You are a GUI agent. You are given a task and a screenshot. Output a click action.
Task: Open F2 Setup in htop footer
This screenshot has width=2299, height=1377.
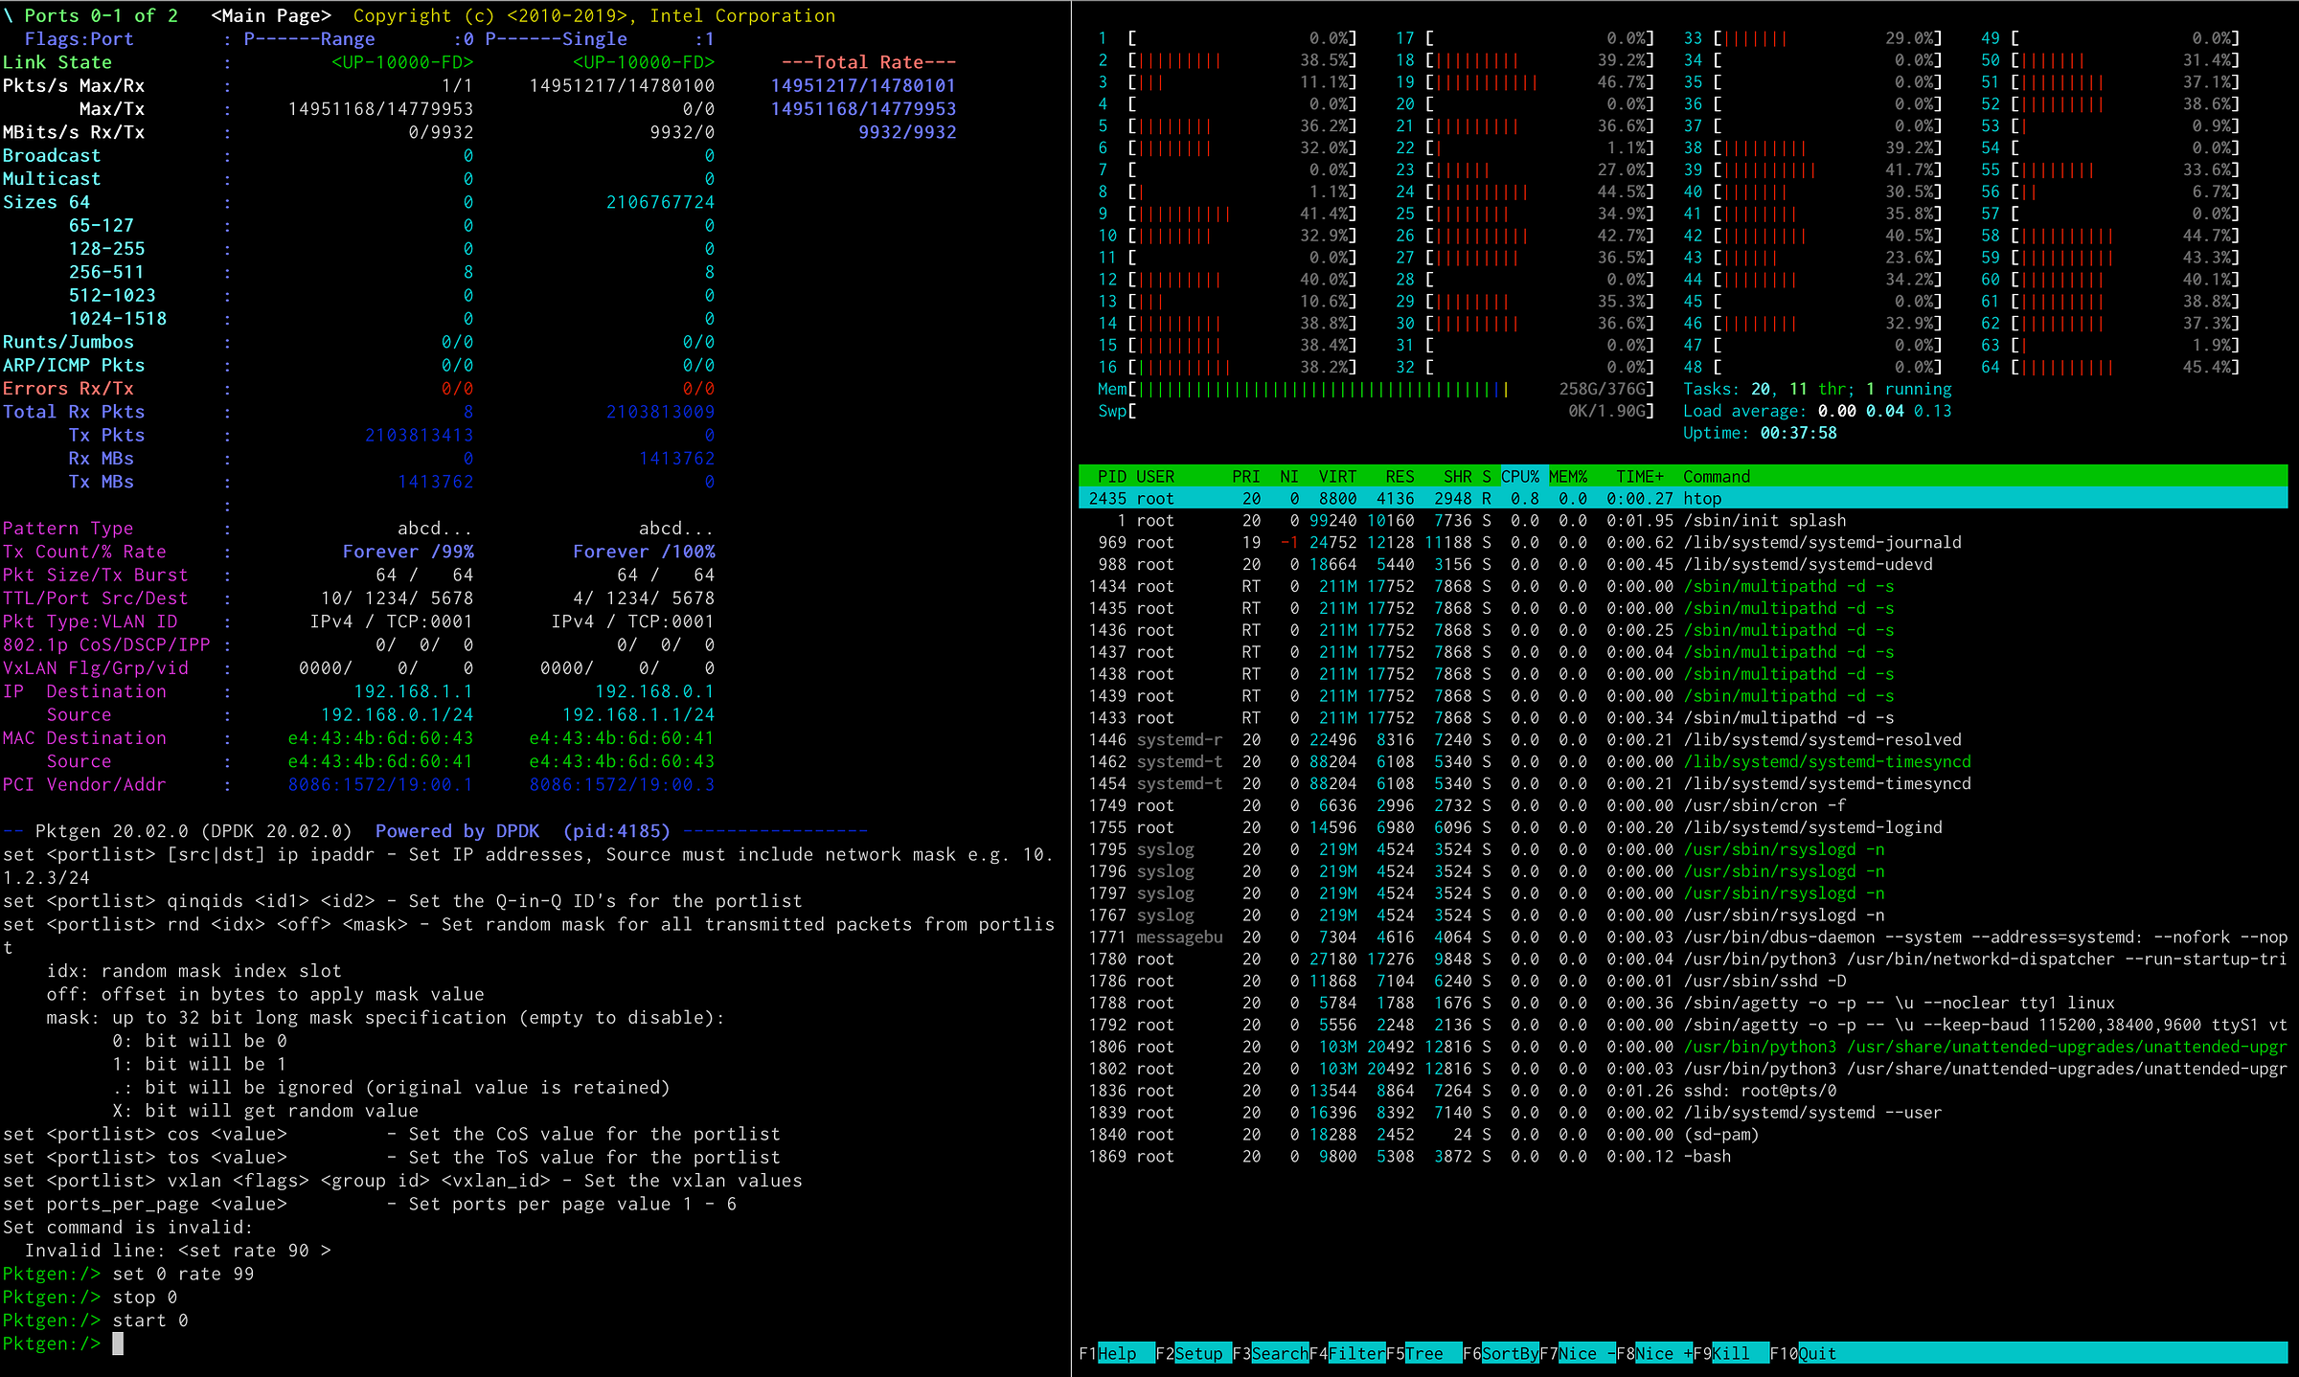click(x=1197, y=1353)
